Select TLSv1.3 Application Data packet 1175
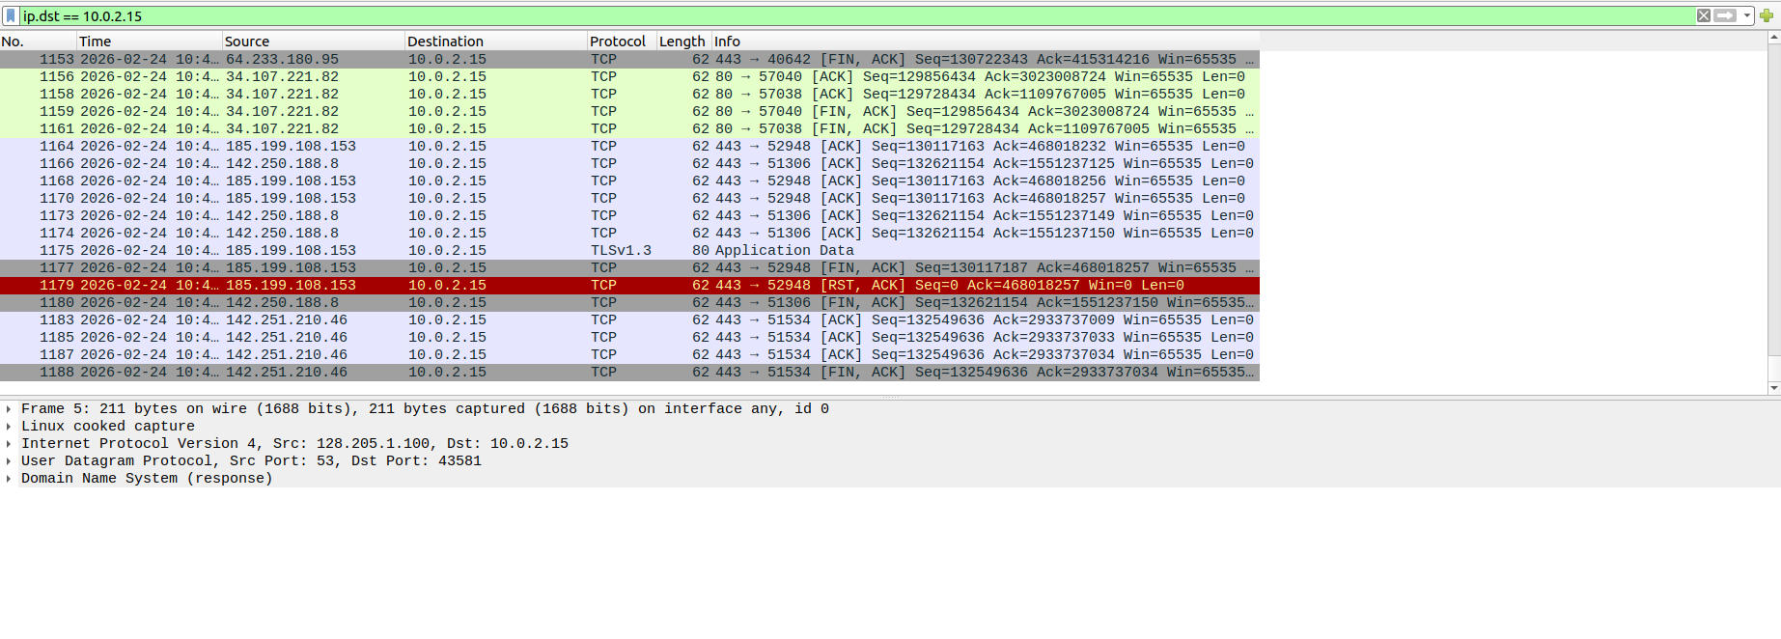 629,251
